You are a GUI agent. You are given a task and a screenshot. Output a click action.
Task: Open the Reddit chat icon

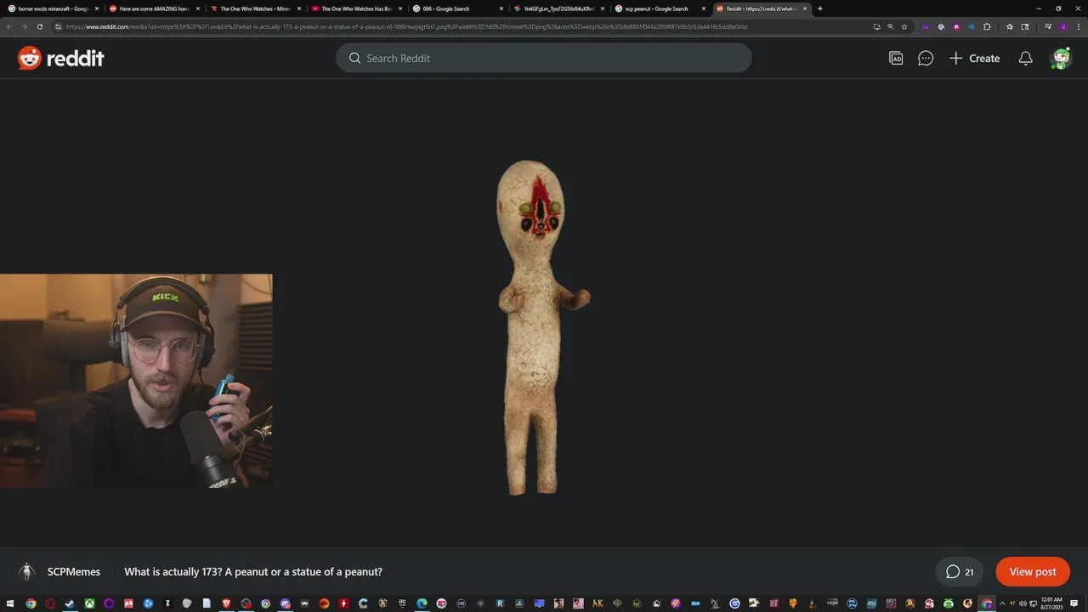pos(926,58)
